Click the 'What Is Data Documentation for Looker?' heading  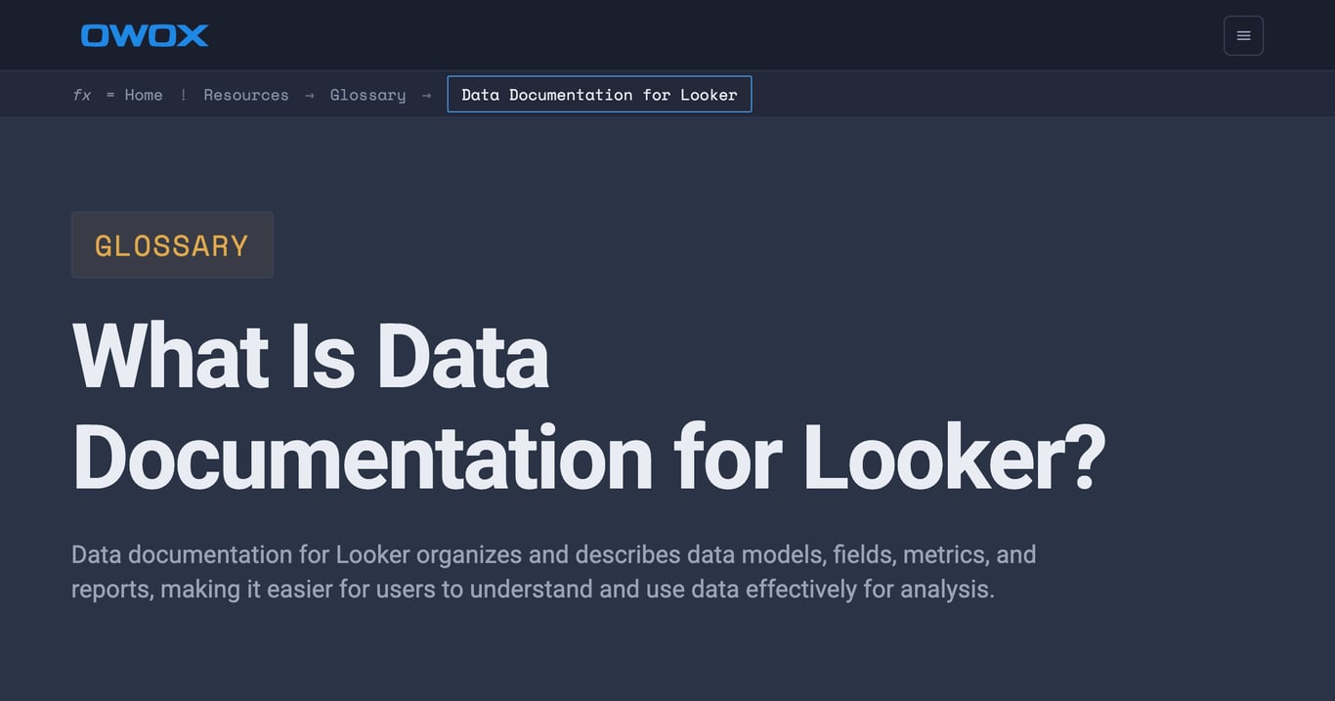tap(588, 406)
